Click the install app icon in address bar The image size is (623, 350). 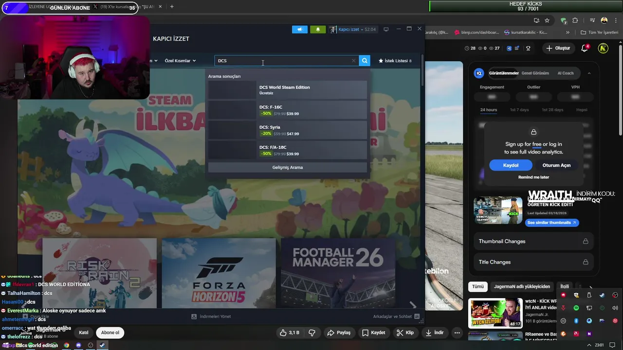click(536, 20)
